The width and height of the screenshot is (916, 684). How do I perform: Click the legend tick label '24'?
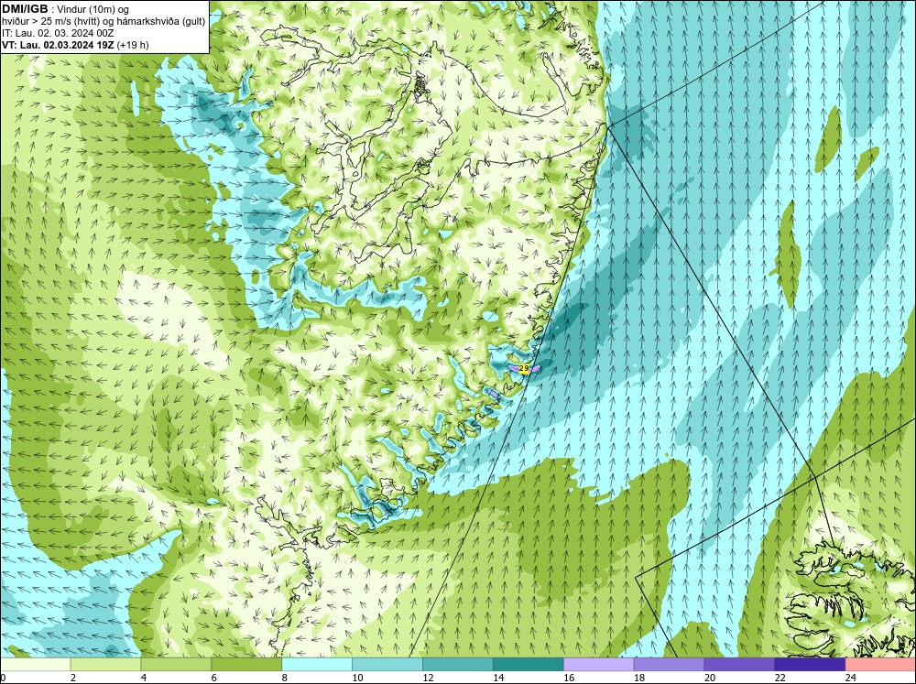pos(851,678)
